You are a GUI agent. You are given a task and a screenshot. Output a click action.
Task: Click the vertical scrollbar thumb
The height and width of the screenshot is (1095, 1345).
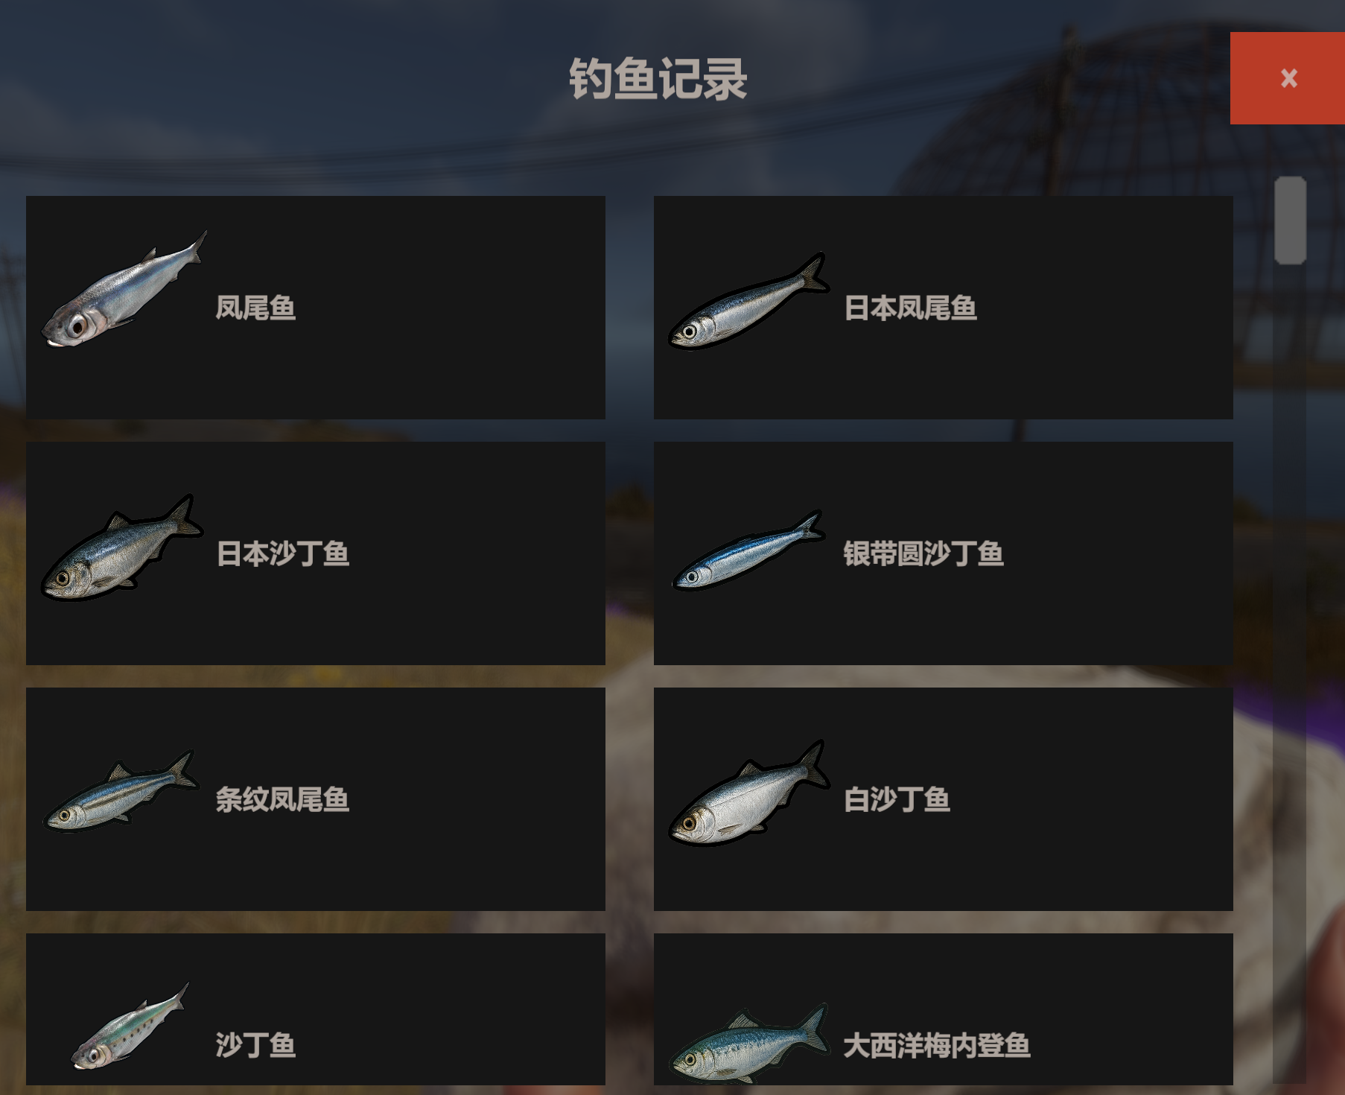(x=1290, y=220)
